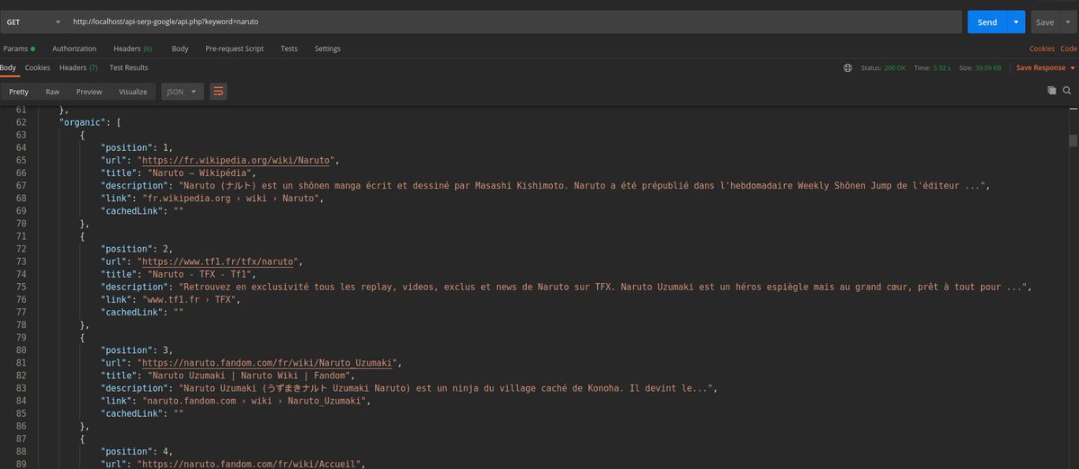
Task: Open the request Headers (6) tab
Action: 132,49
